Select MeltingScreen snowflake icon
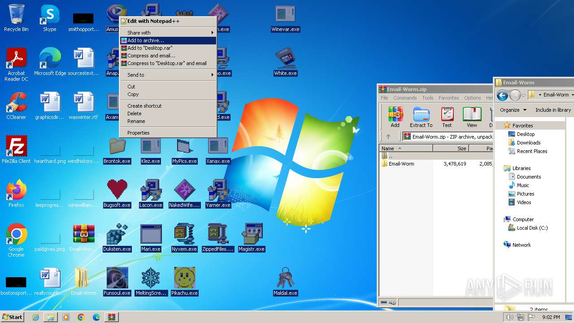574x323 pixels. (x=151, y=282)
